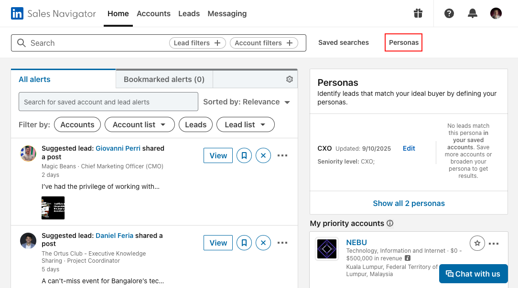The width and height of the screenshot is (518, 288).
Task: Open alert settings gear icon
Action: (289, 79)
